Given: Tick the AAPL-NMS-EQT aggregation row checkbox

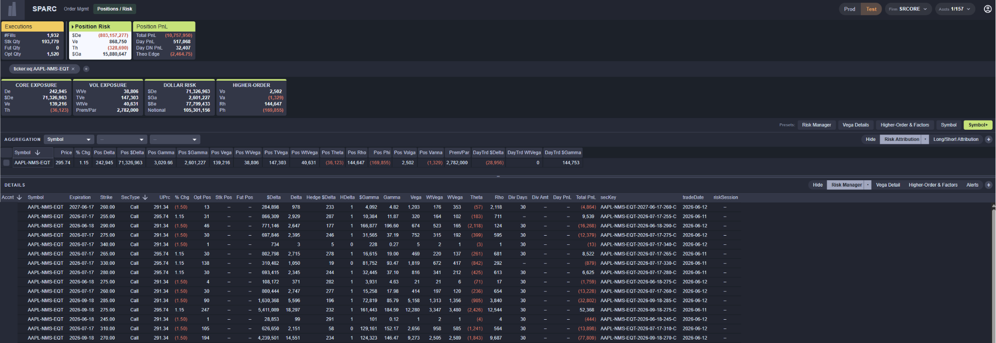Looking at the screenshot, I should (6, 163).
